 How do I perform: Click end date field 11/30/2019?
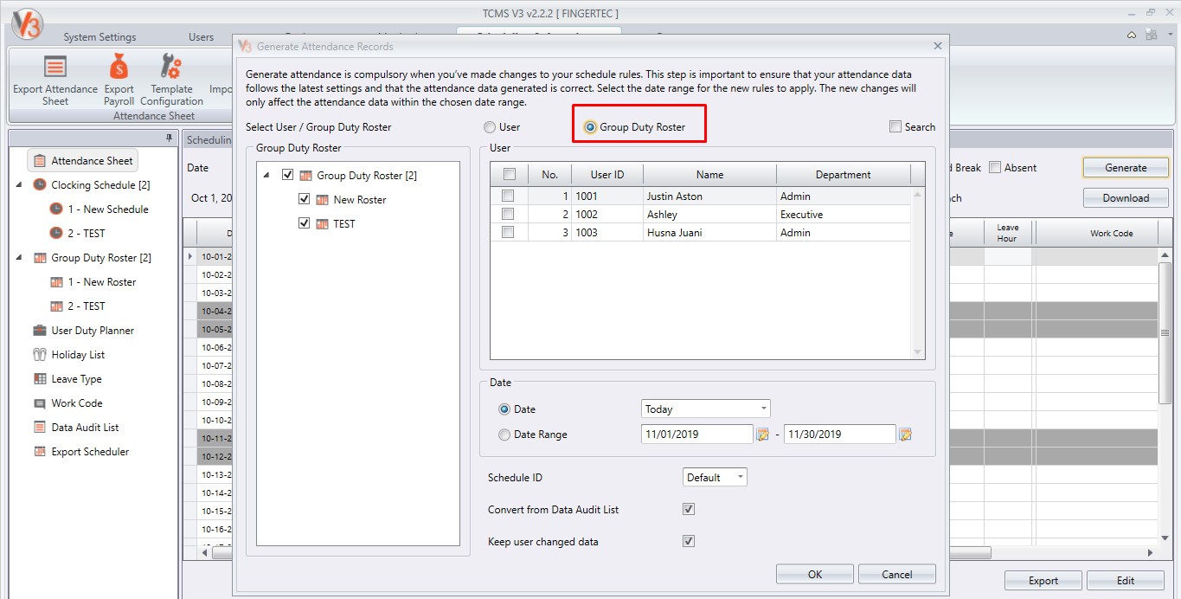coord(839,435)
